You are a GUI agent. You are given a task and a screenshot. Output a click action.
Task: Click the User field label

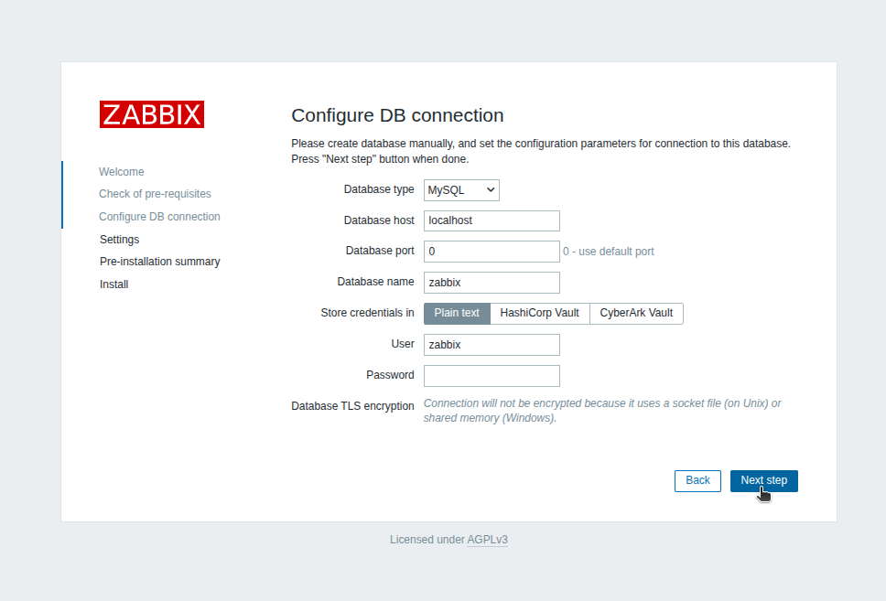pyautogui.click(x=403, y=343)
